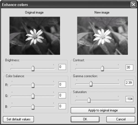Focus the B color balance value field

tap(62, 106)
